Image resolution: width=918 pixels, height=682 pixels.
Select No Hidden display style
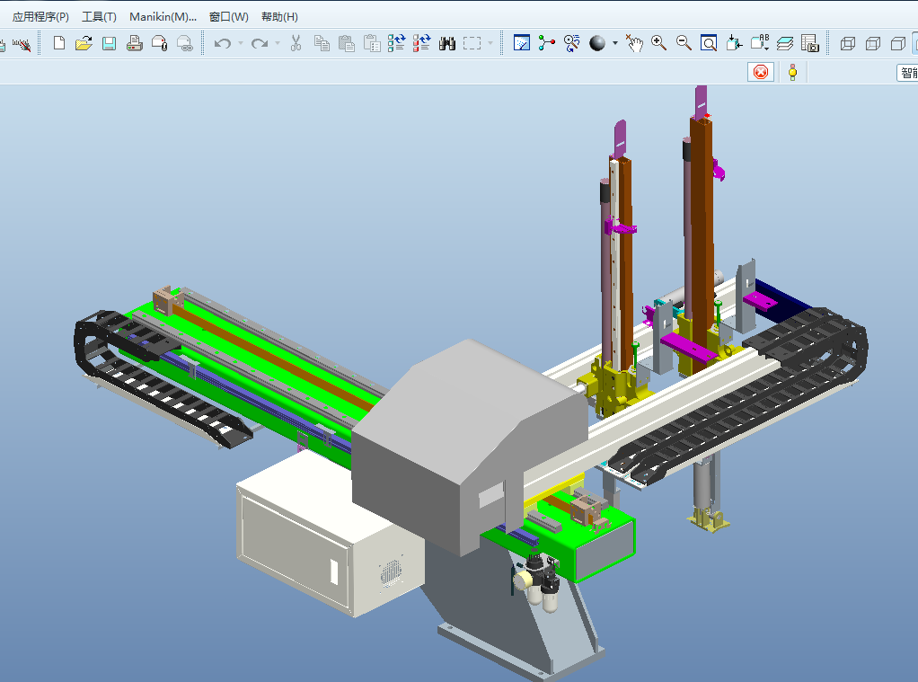pos(898,43)
